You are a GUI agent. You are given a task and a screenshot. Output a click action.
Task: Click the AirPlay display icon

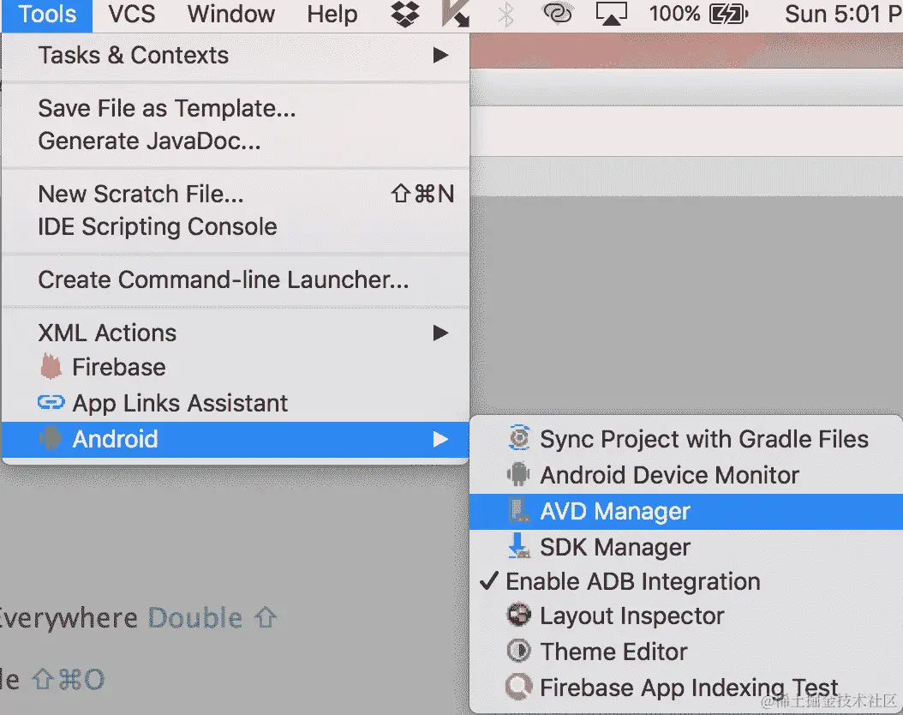(611, 14)
